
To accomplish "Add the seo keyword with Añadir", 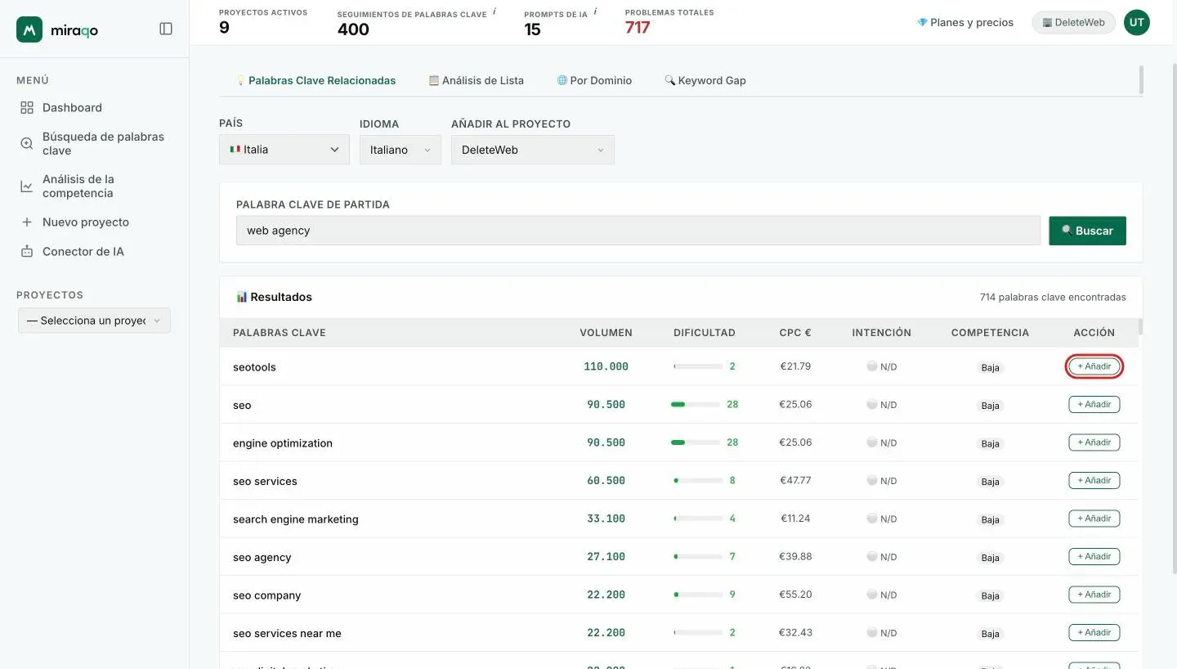I will coord(1094,404).
